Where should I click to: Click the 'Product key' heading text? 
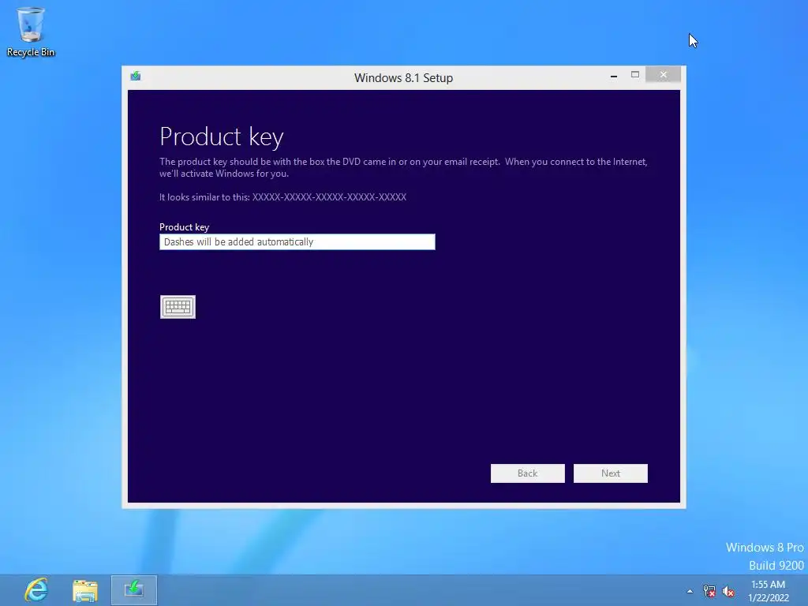(x=222, y=137)
